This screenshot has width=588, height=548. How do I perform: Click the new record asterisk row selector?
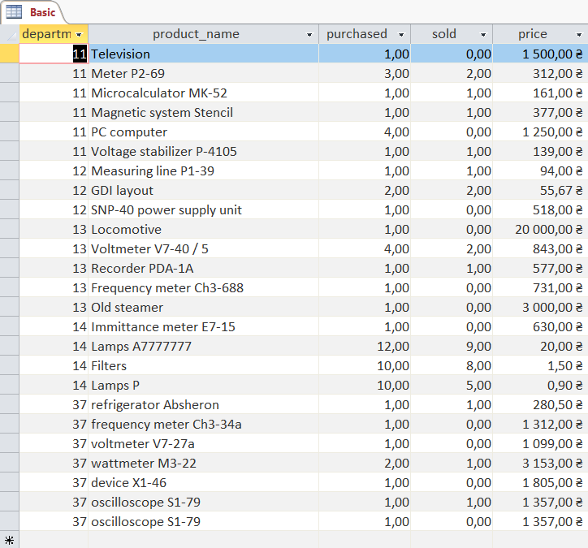coord(10,540)
